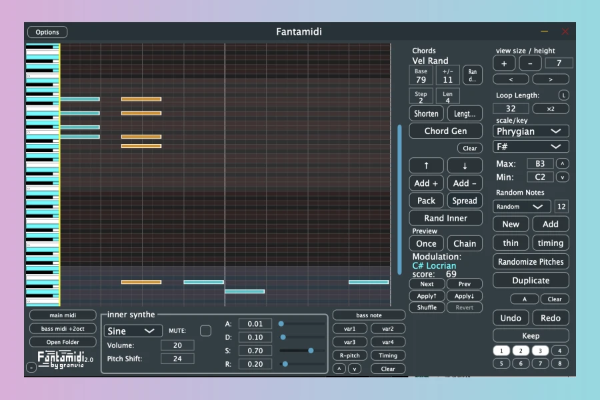Click the round L loop button
Screen dimensions: 600x400
(563, 95)
